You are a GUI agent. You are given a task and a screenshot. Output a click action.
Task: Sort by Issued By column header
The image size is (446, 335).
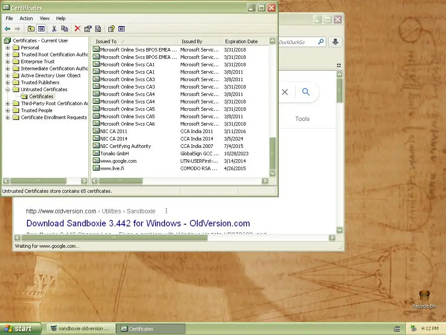click(199, 41)
